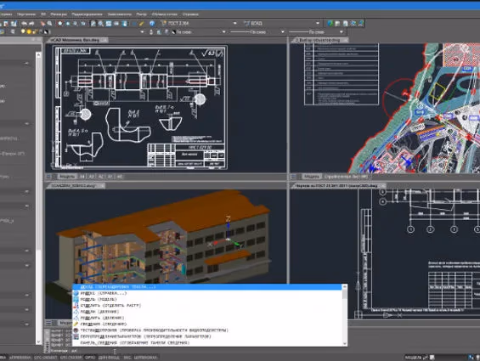Click the layer light-bulb icon in the second toolbar row
Image resolution: width=480 pixels, height=361 pixels.
[23, 31]
